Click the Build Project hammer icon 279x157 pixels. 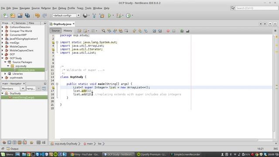tap(94, 16)
